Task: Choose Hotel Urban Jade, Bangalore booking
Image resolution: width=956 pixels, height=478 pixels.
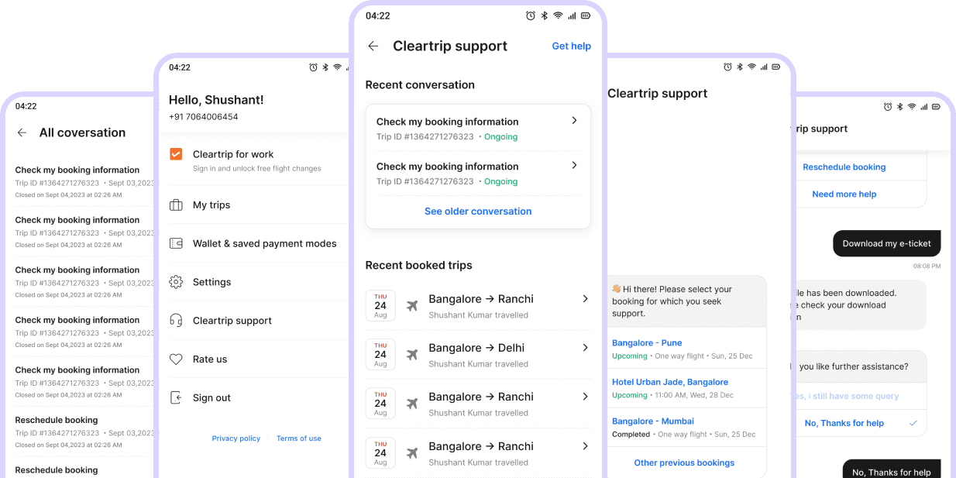Action: coord(685,388)
